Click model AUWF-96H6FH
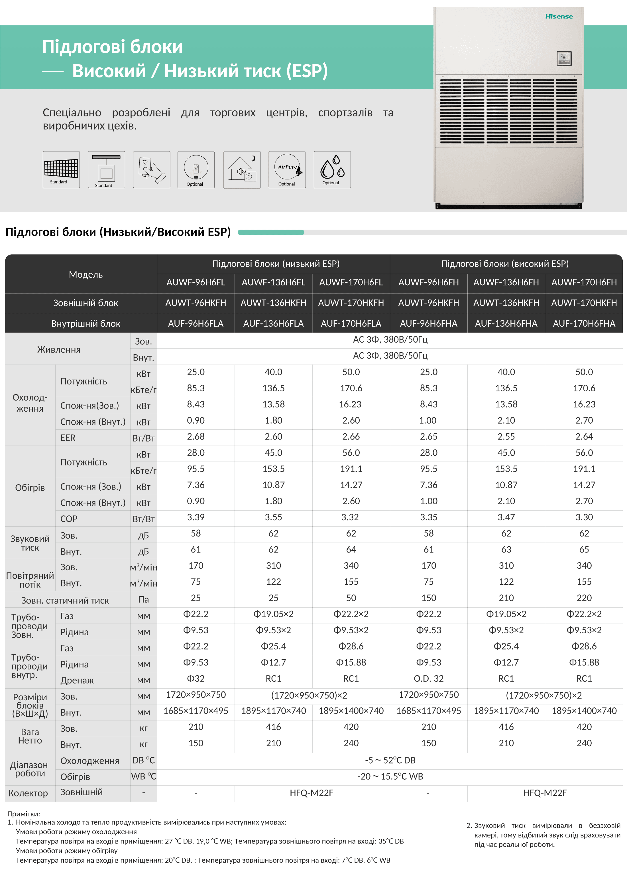 tap(429, 282)
